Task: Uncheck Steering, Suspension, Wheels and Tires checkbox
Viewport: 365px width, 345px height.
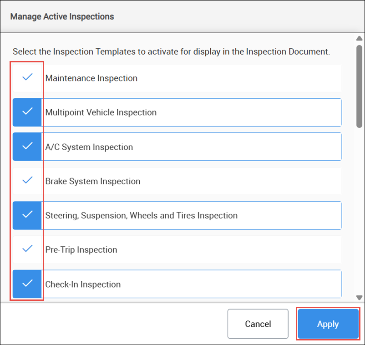Action: 27,215
